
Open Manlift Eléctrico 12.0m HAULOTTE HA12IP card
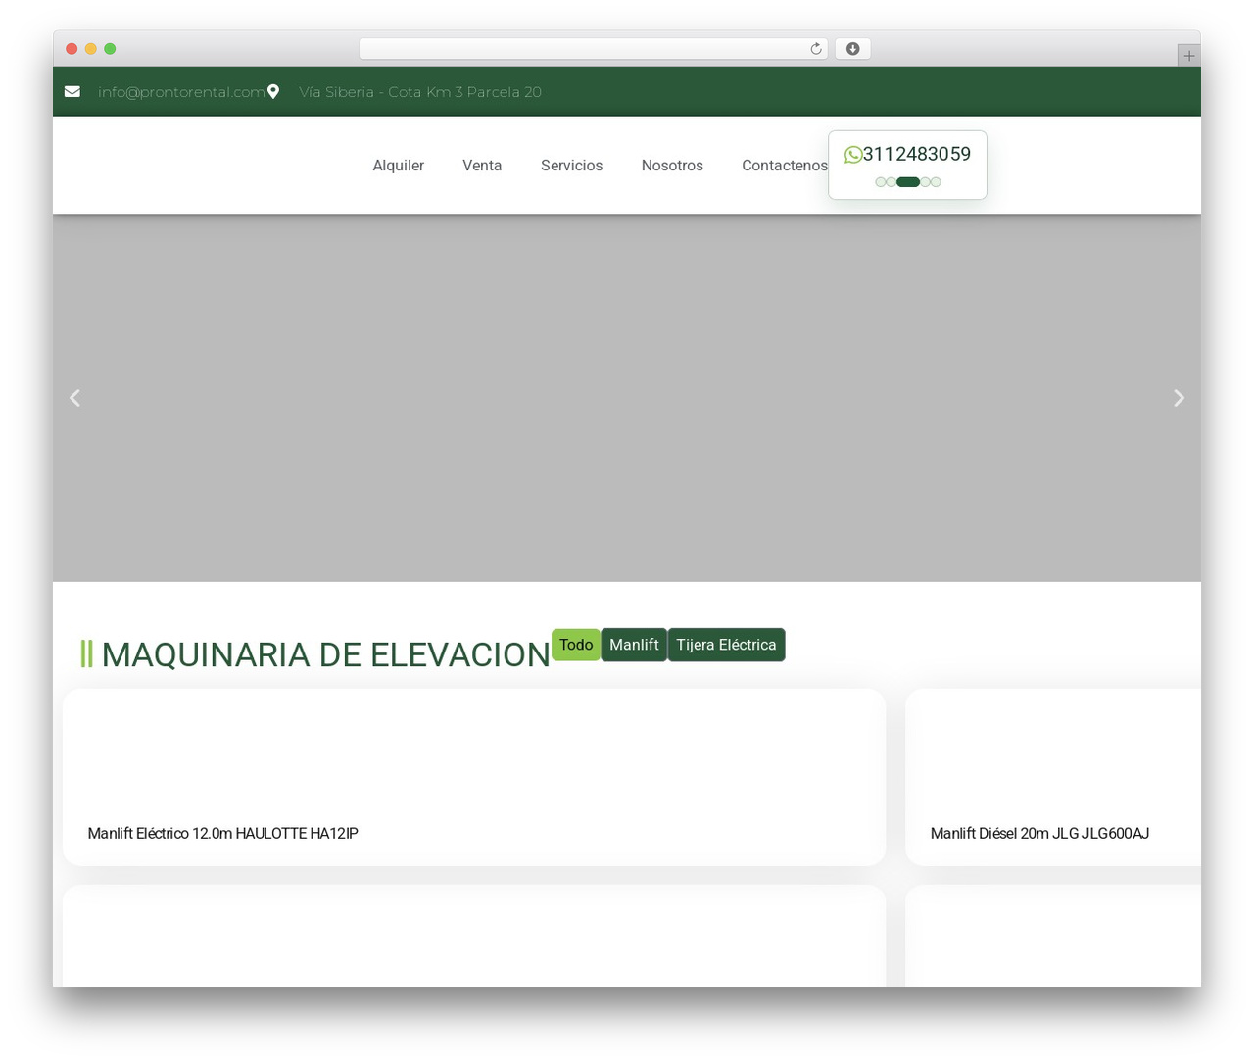point(474,777)
